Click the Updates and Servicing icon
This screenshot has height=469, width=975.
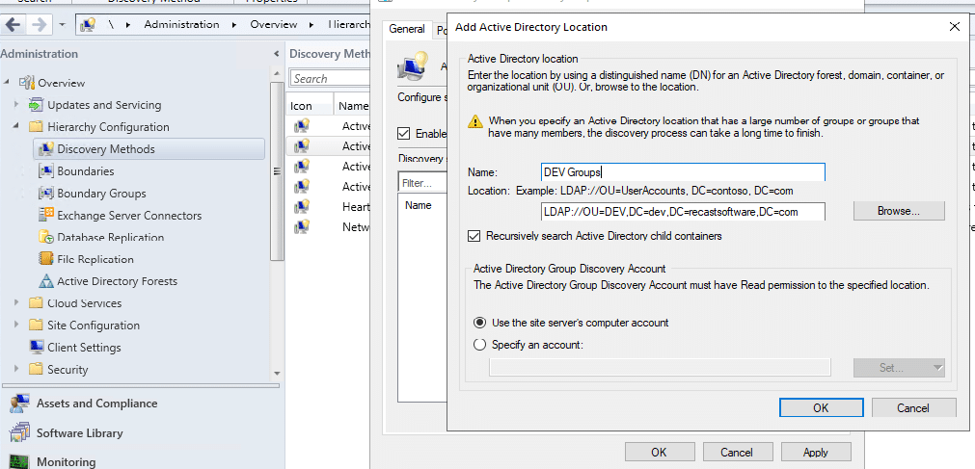tap(36, 105)
